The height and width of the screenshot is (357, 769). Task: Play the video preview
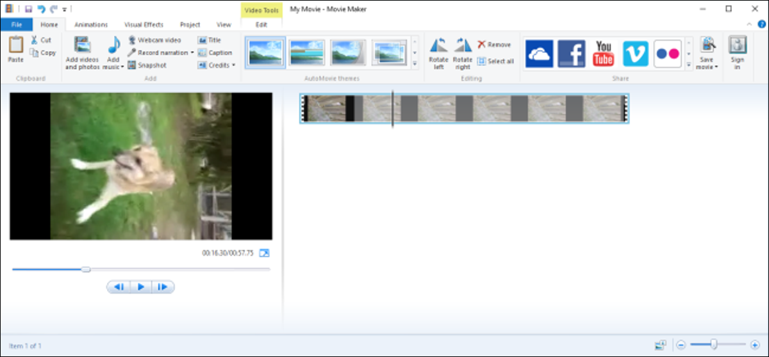pyautogui.click(x=140, y=287)
